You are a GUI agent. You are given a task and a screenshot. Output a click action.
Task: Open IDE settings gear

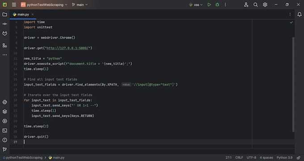(x=265, y=4)
